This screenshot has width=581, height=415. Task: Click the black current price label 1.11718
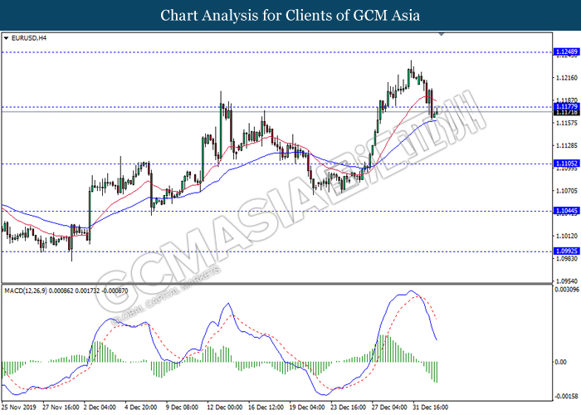(567, 112)
